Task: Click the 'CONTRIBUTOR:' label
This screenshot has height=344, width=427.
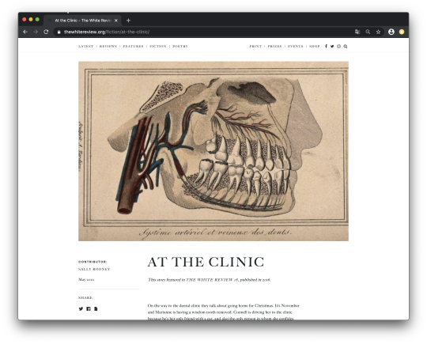Action: (x=93, y=262)
